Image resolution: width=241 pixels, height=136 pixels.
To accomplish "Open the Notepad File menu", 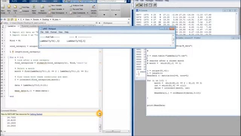I will 42,32.
